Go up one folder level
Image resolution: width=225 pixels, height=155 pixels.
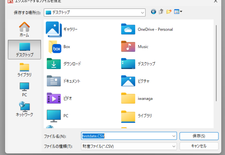(x=160, y=12)
